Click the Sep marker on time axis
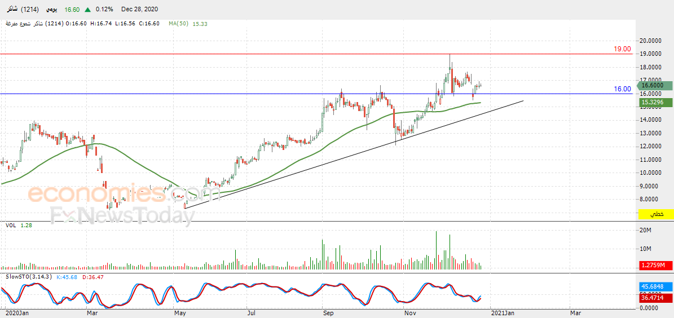Screen dimensions: 674x318 (328, 312)
